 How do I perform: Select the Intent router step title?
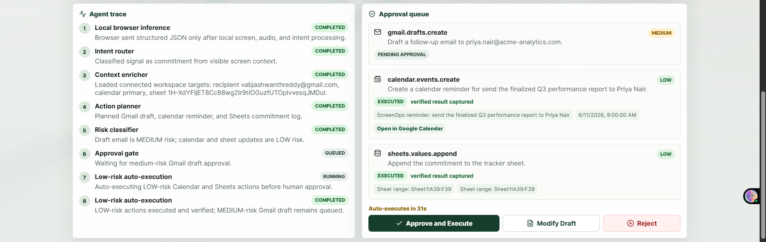114,51
